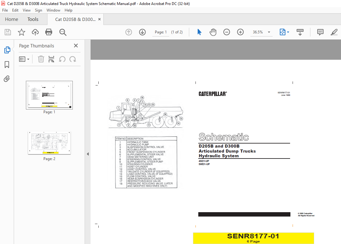Open the File menu

pyautogui.click(x=5, y=10)
